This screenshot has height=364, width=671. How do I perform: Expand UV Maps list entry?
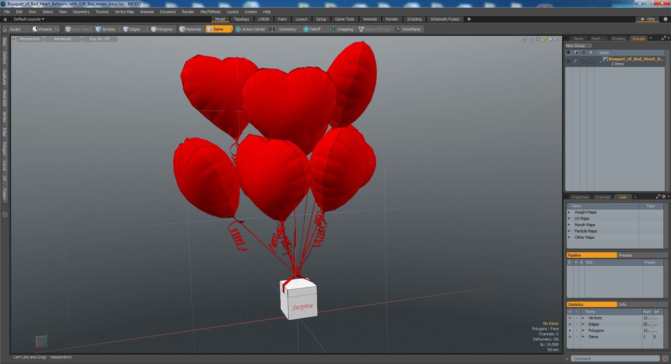[x=569, y=219]
